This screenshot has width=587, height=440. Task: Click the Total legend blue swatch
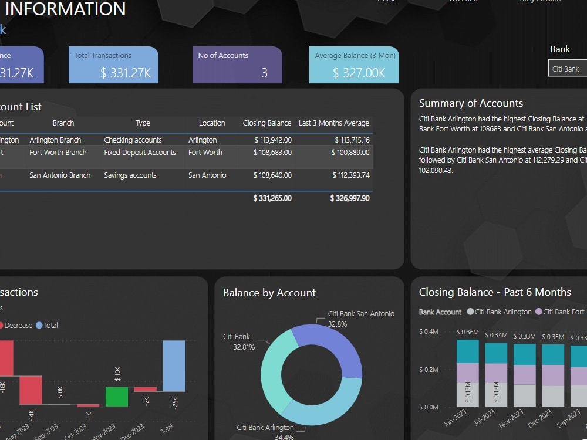pyautogui.click(x=39, y=325)
